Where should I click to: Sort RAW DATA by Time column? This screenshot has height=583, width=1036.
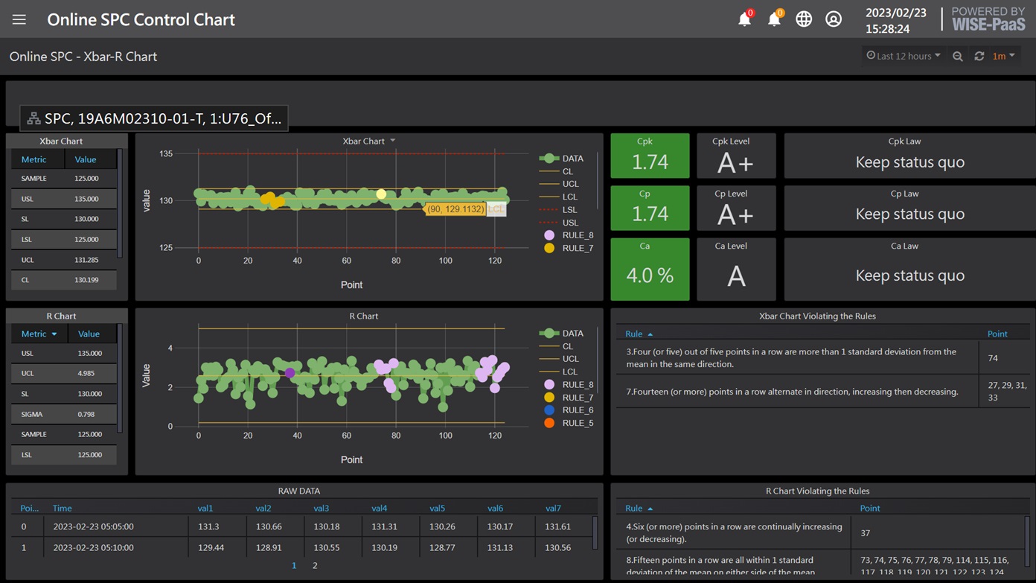62,508
